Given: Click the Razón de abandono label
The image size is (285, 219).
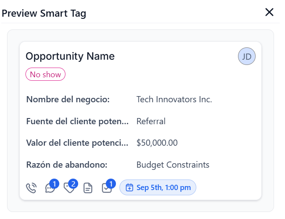Looking at the screenshot, I should tap(67, 165).
